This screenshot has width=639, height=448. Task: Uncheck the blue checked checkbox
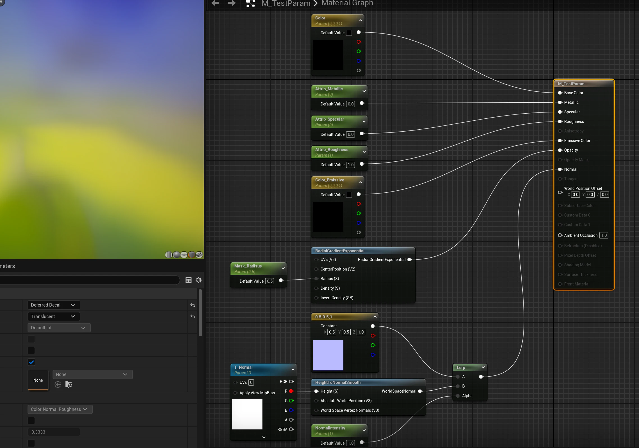point(31,362)
